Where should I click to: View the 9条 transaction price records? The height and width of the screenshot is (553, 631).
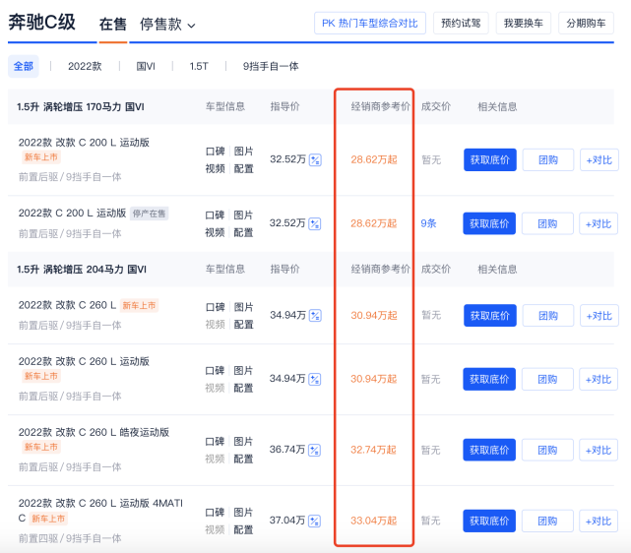click(x=428, y=223)
